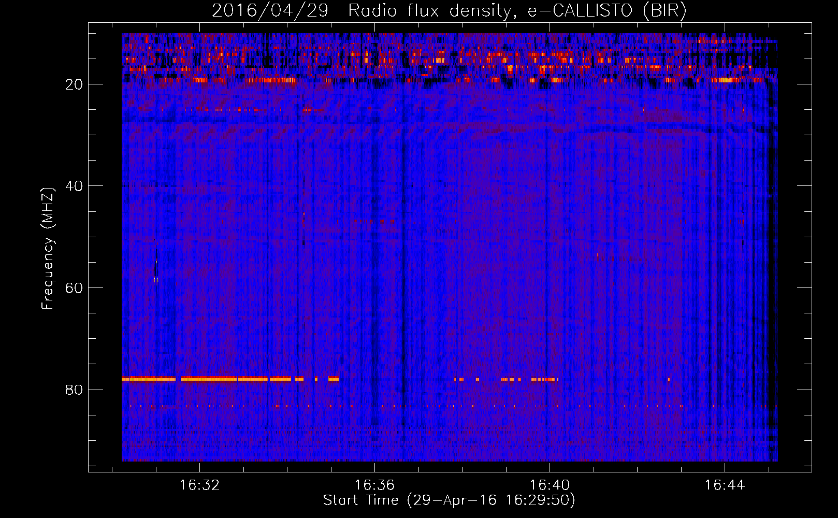
Task: Click the plot title '2016/04/29 Radio flux density'
Action: [x=361, y=11]
